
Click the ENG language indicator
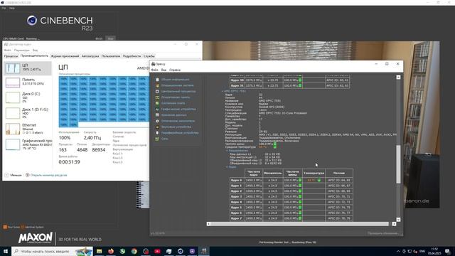click(422, 251)
